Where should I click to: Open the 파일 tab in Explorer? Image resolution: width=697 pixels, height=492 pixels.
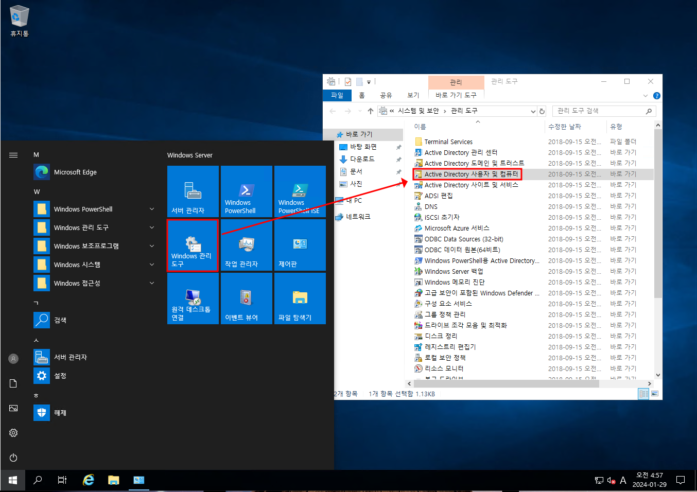(x=337, y=95)
